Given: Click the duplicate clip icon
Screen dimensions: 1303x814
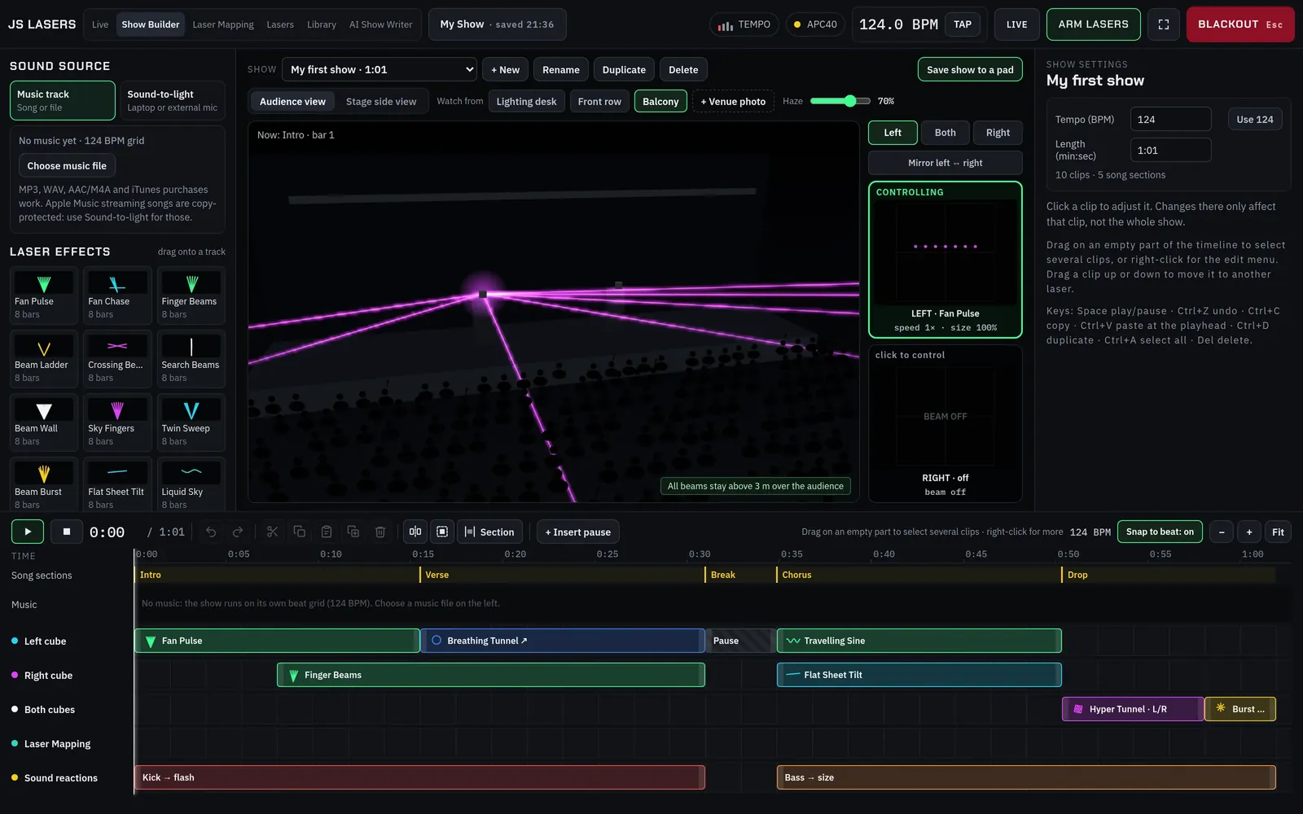Looking at the screenshot, I should [x=353, y=532].
